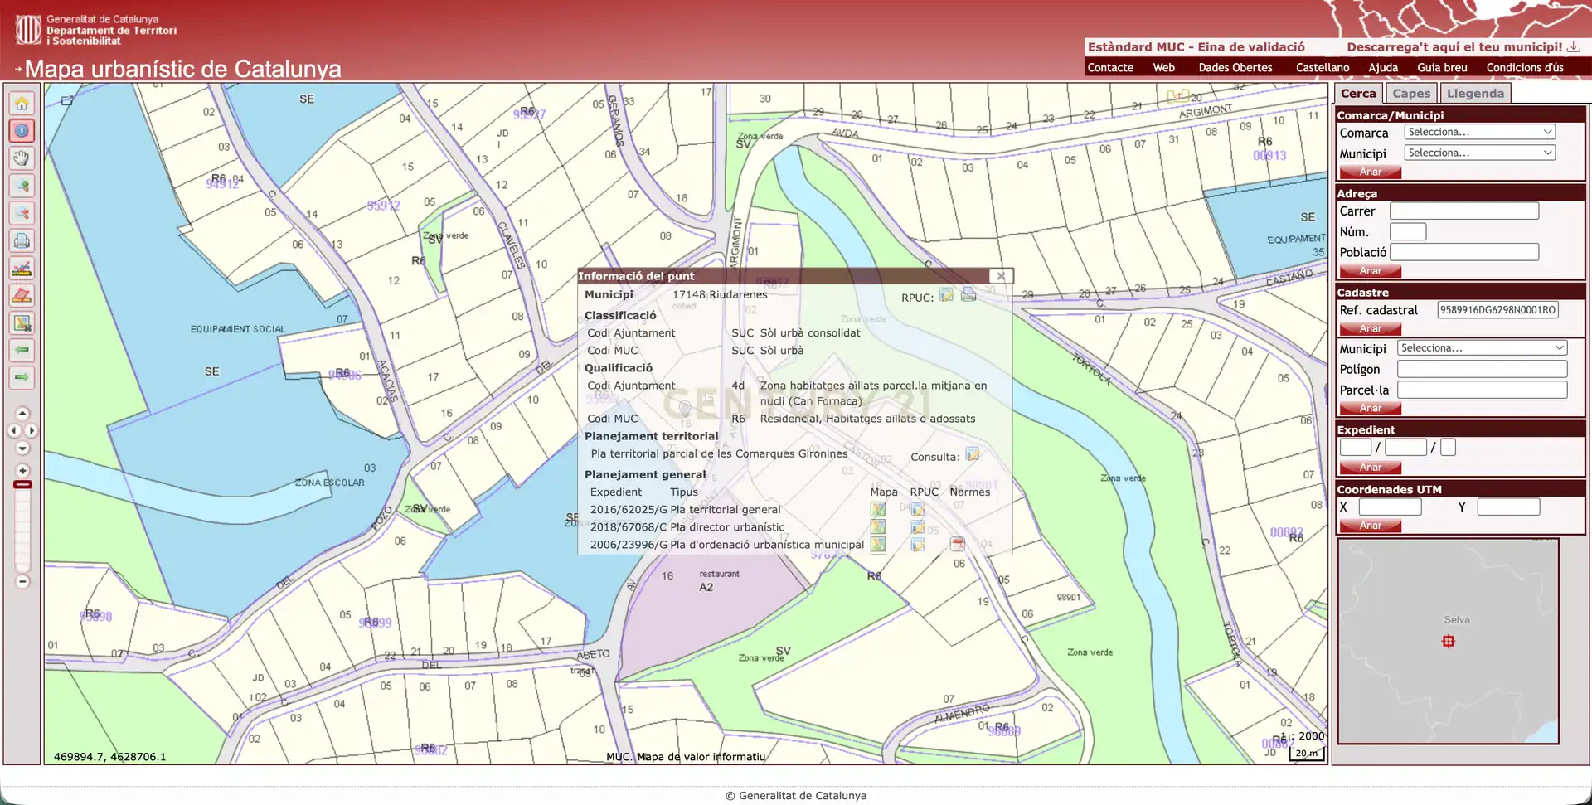Click the UTM Y coordinate field
Viewport: 1592px width, 805px height.
(x=1508, y=507)
